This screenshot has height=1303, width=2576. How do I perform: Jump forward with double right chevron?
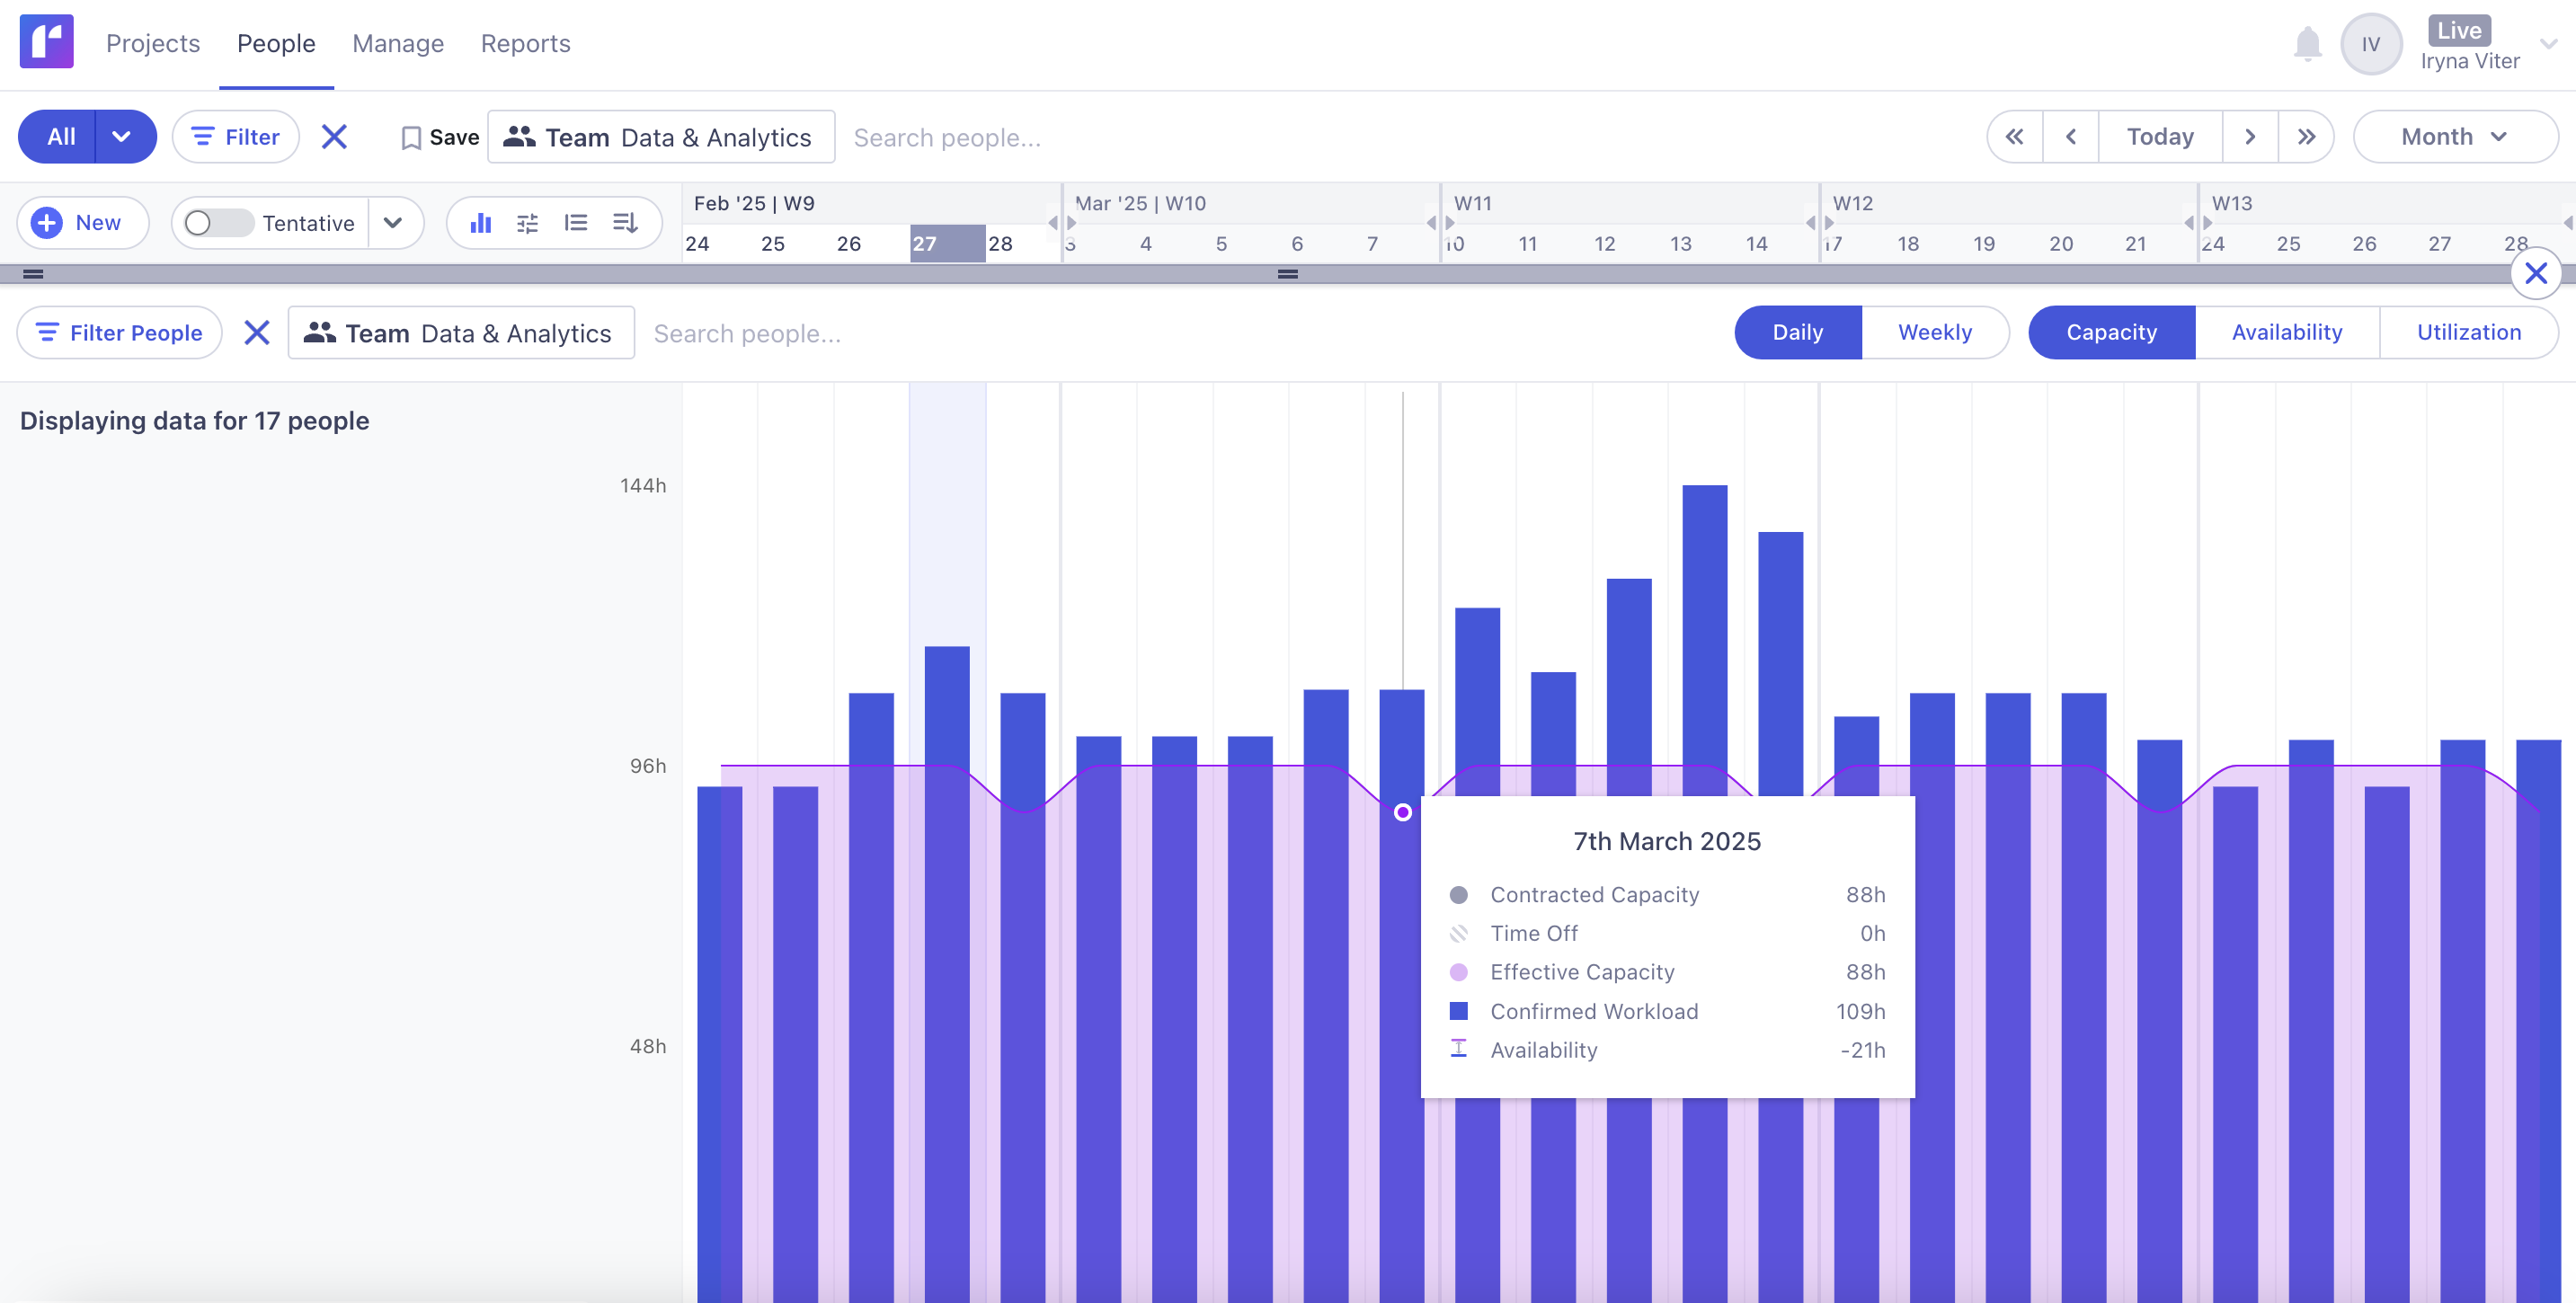click(2305, 137)
